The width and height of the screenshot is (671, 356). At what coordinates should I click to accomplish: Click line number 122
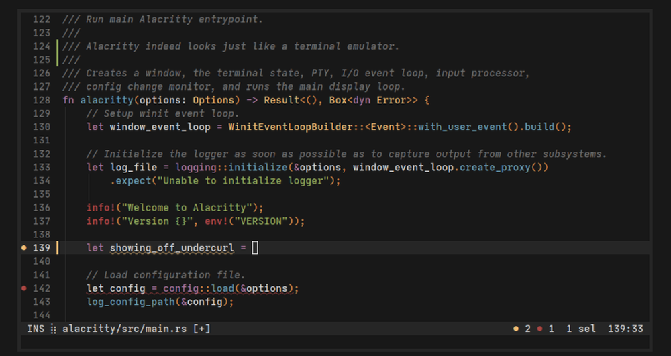click(42, 19)
